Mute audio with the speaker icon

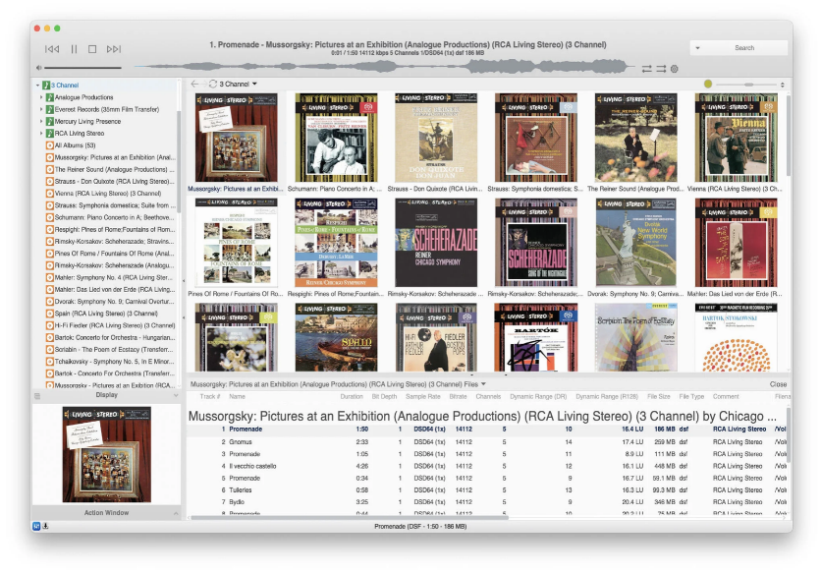pos(38,68)
